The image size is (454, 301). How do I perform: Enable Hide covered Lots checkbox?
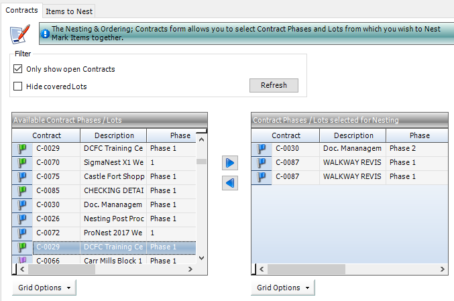coord(18,86)
